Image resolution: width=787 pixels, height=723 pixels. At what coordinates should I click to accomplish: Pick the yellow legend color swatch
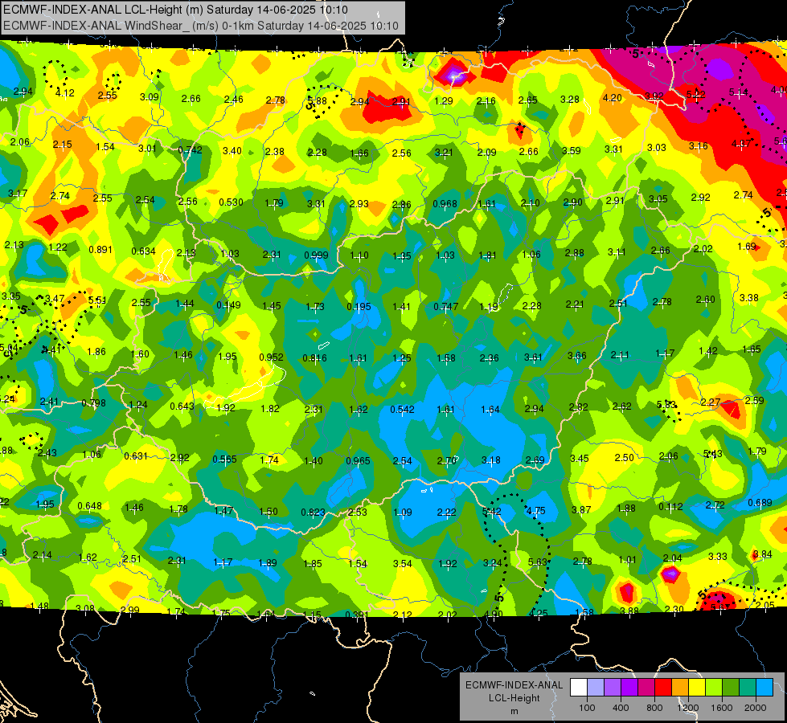pyautogui.click(x=697, y=688)
